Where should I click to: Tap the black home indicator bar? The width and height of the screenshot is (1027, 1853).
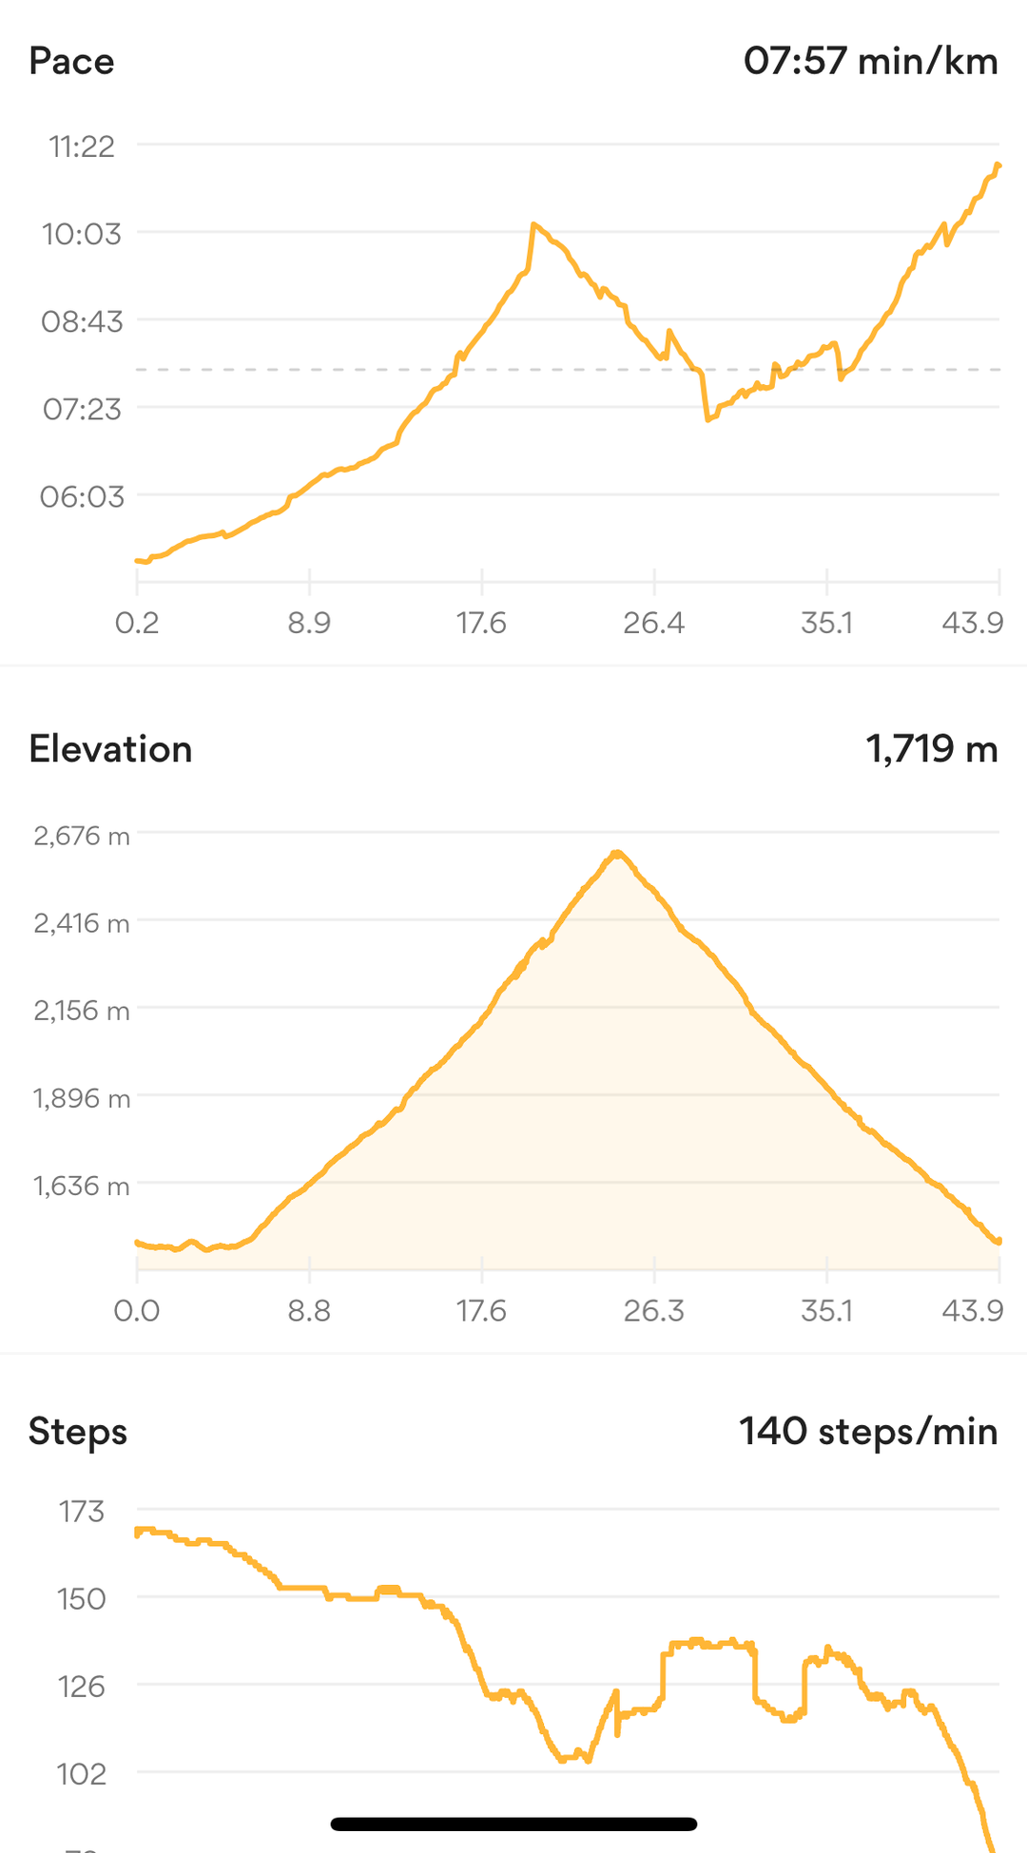point(513,1824)
